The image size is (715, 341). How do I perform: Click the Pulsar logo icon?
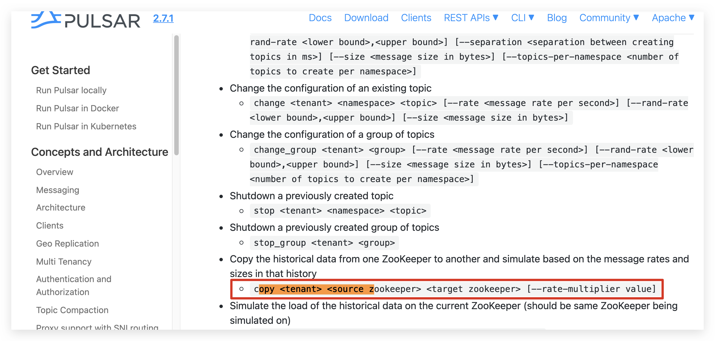pos(46,20)
